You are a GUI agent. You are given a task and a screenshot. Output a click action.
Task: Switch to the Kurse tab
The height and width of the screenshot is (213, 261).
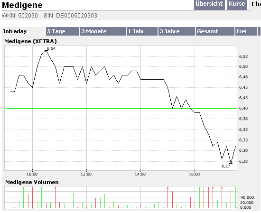[237, 4]
